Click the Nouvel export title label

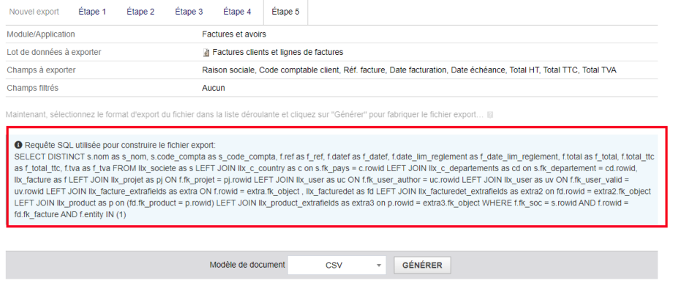tap(34, 12)
